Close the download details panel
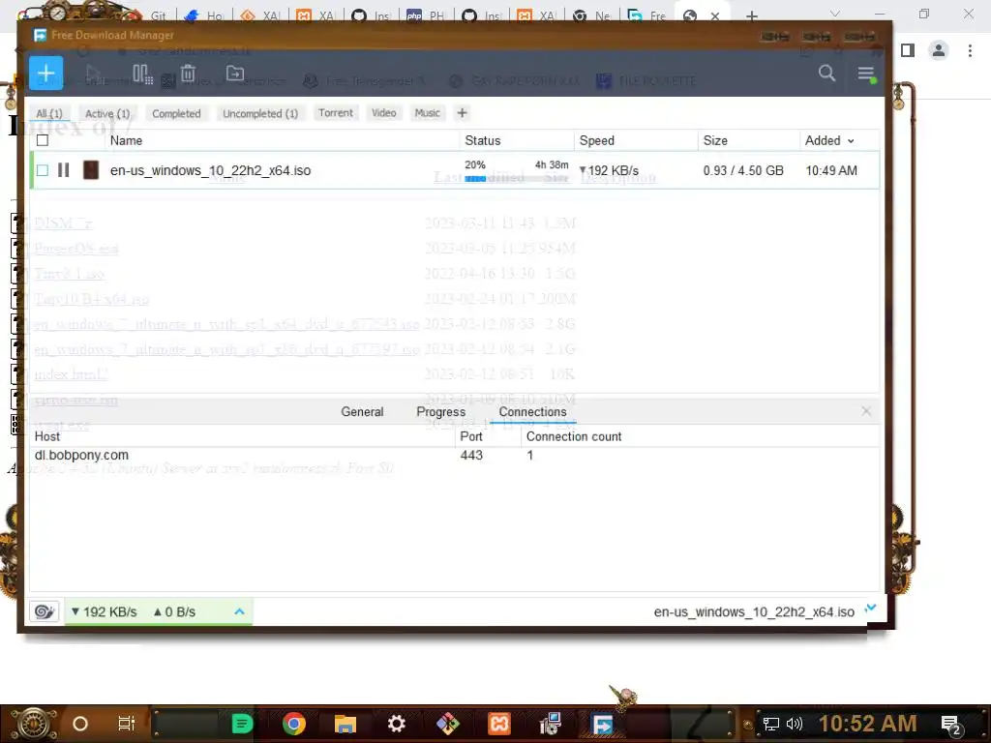The height and width of the screenshot is (743, 991). click(x=866, y=411)
